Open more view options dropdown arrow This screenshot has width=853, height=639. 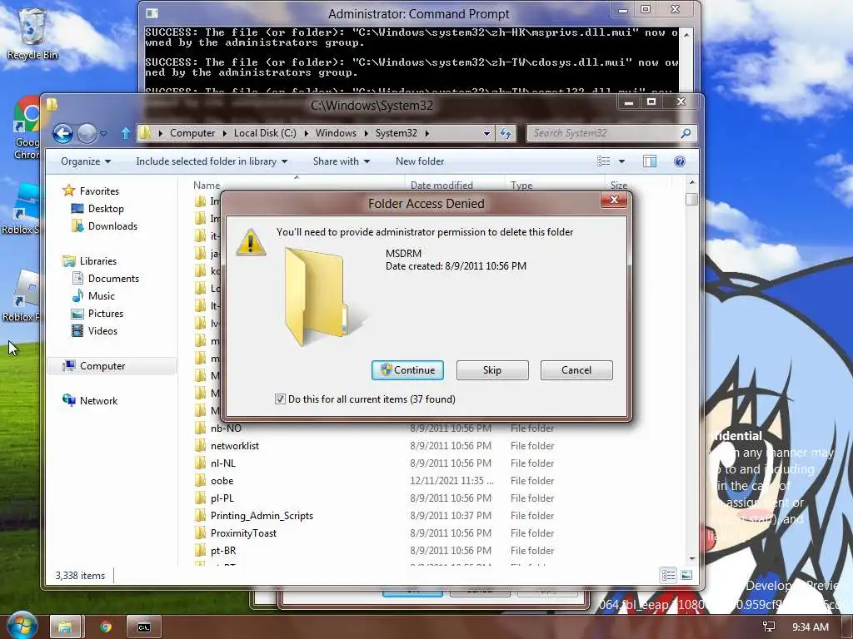click(621, 161)
